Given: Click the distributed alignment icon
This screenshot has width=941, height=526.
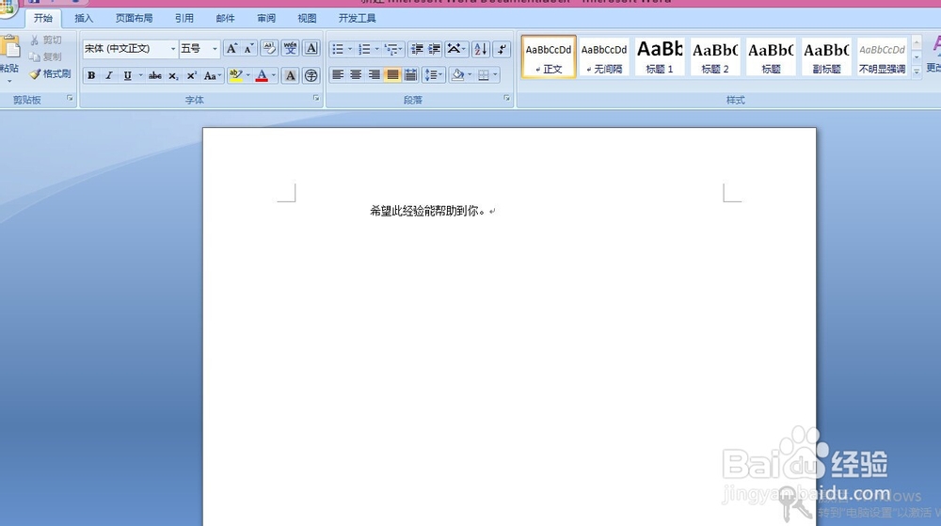Looking at the screenshot, I should 410,75.
